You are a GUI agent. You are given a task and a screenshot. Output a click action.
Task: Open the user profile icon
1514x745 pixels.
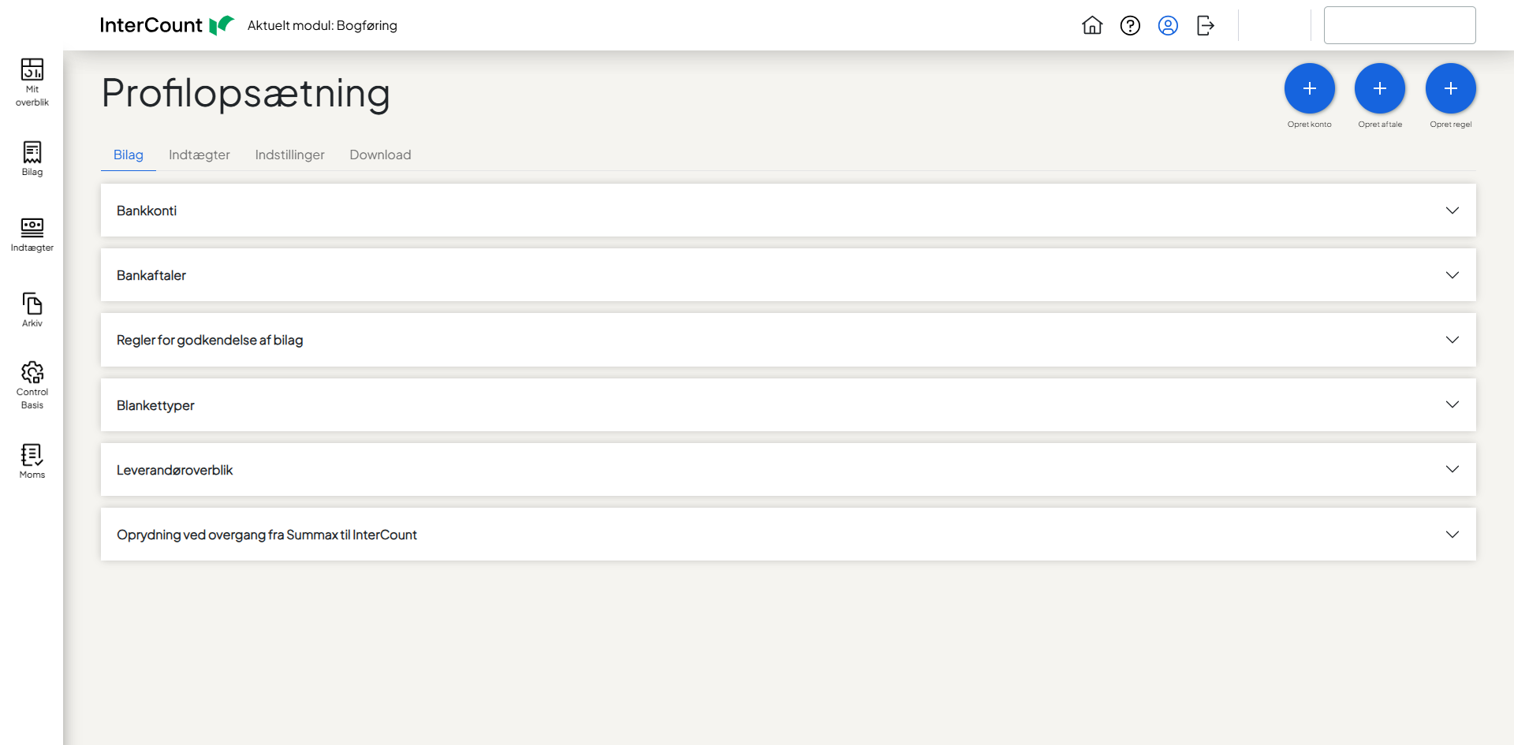pyautogui.click(x=1168, y=25)
